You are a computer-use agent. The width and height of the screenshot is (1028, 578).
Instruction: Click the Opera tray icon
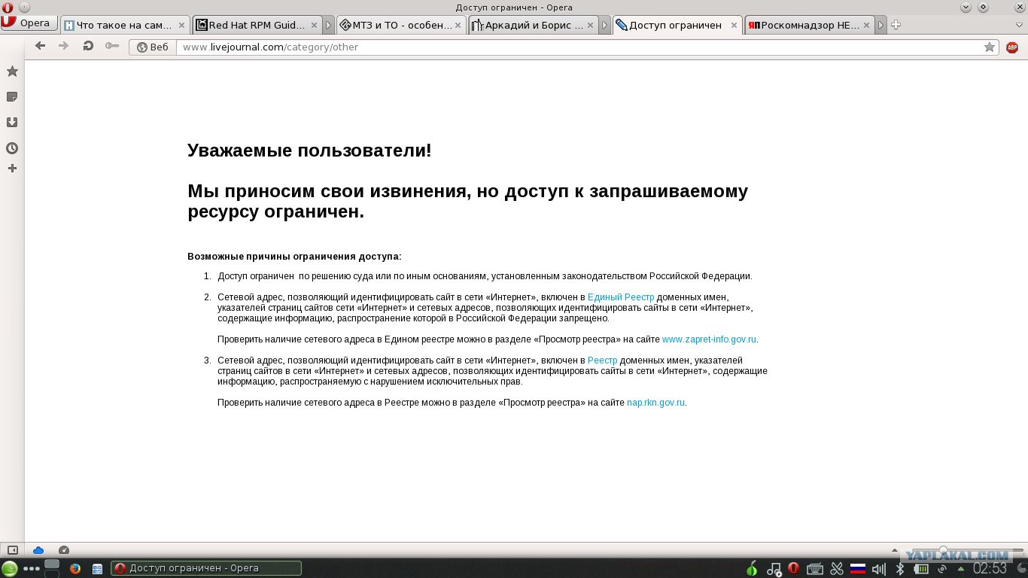coord(793,568)
